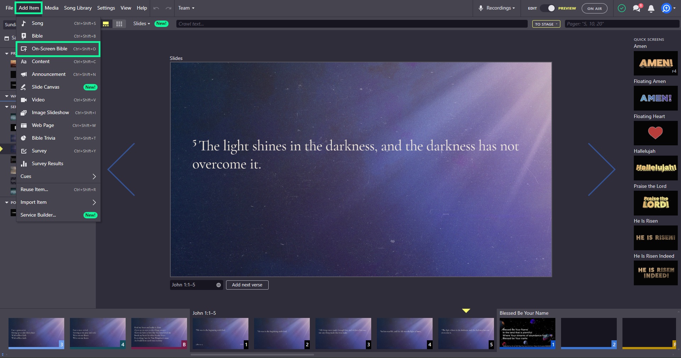Viewport: 681px width, 358px height.
Task: Select On-Screen Bible menu entry
Action: (x=58, y=49)
